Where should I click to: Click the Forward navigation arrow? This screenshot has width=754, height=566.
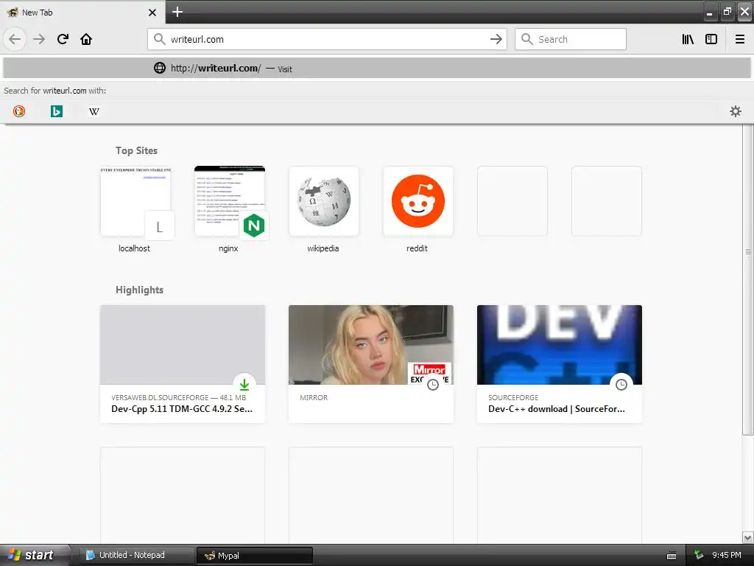tap(39, 39)
